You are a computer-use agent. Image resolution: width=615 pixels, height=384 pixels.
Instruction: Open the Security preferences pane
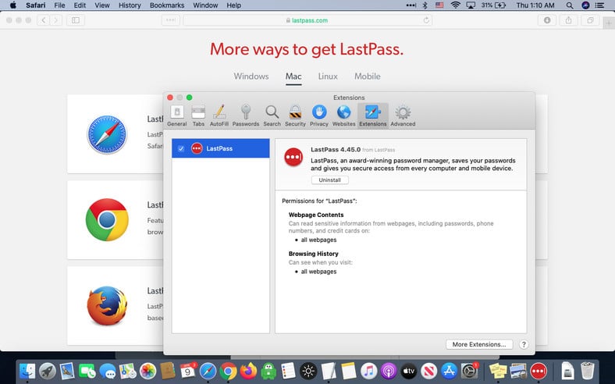pyautogui.click(x=295, y=116)
